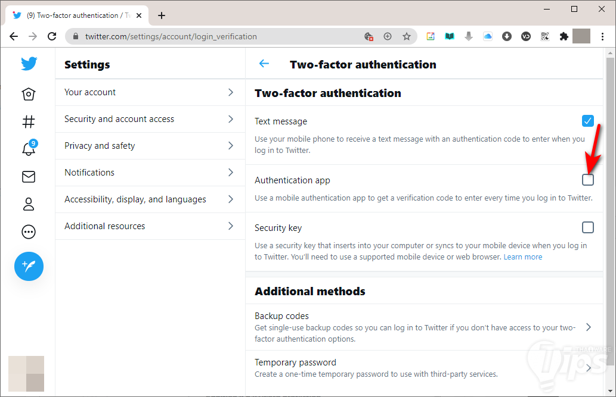Expand Privacy and safety section

(150, 146)
